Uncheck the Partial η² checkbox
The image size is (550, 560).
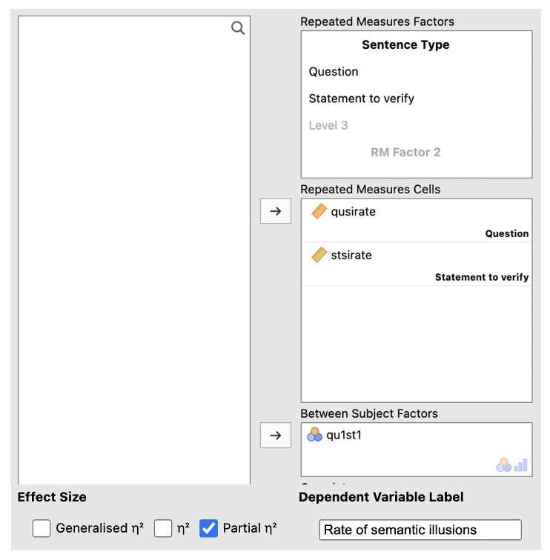(x=209, y=528)
